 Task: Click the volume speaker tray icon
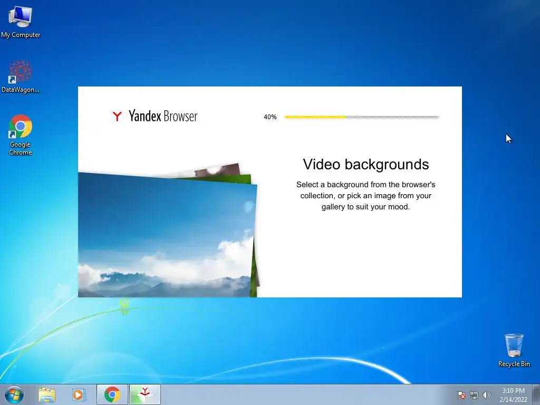pyautogui.click(x=486, y=395)
